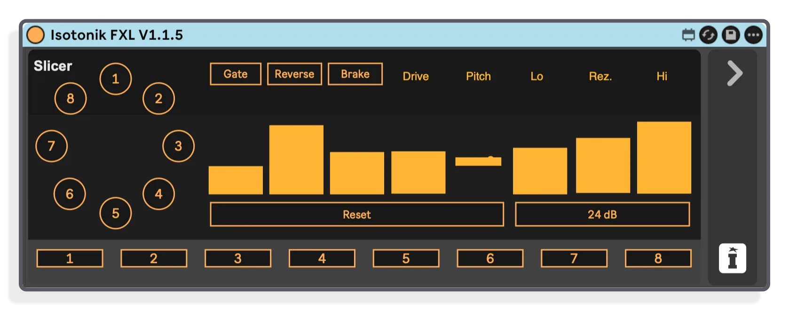
Task: Open the device hot-swap preset icon
Action: [x=708, y=35]
